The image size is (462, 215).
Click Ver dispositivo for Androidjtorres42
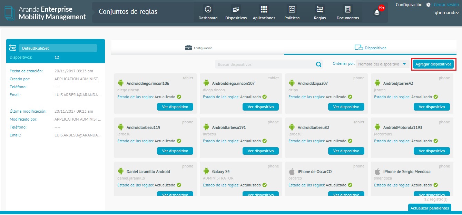pos(432,107)
